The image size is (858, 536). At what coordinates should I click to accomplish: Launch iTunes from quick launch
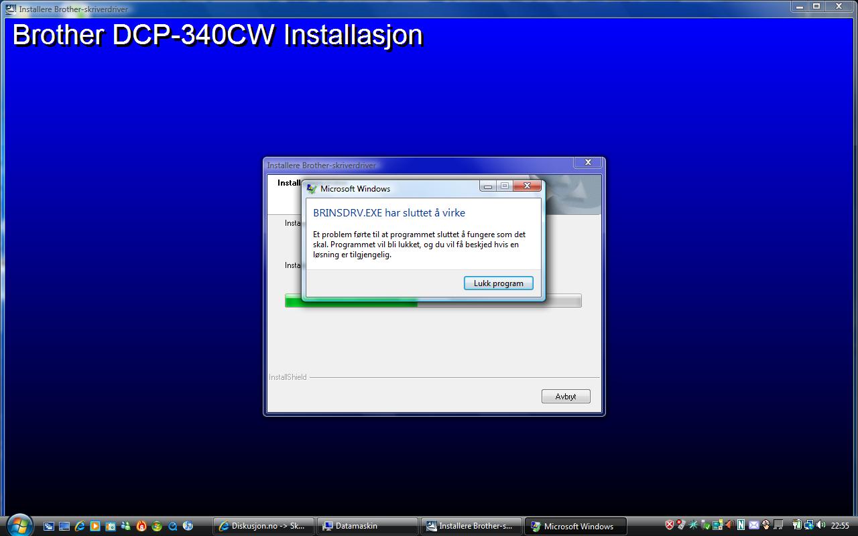click(x=188, y=526)
